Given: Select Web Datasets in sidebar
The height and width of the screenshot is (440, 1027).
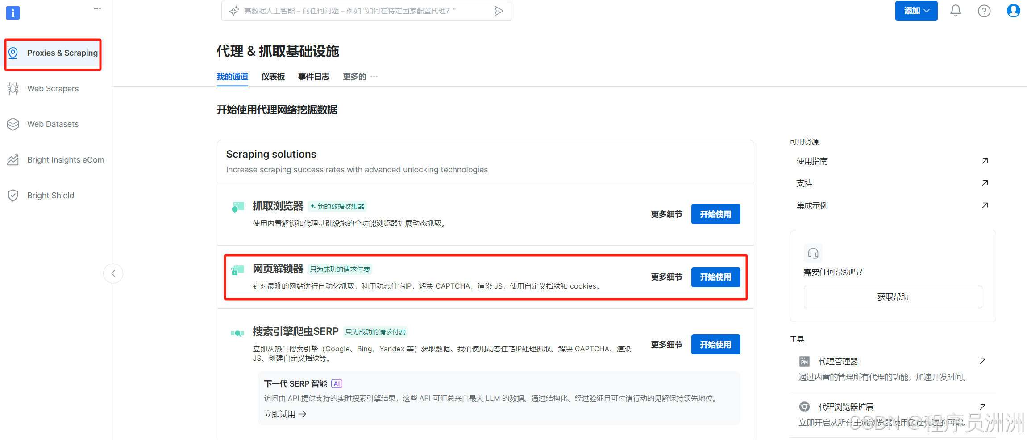Looking at the screenshot, I should (x=53, y=124).
